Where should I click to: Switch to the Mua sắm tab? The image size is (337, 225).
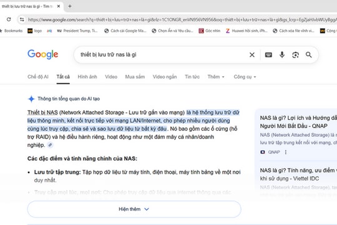[135, 77]
